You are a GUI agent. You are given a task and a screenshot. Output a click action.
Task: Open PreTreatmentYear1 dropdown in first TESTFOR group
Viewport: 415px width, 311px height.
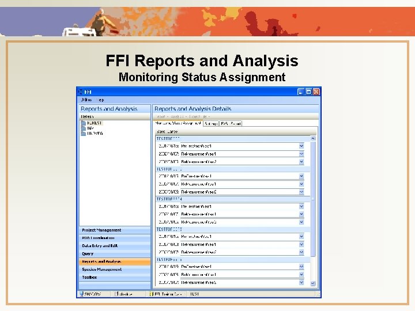(301, 146)
